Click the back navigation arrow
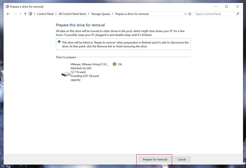 [8, 14]
